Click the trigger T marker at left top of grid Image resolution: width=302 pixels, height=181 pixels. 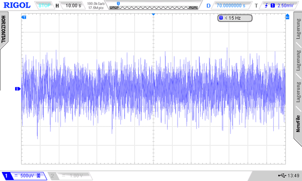point(24,17)
